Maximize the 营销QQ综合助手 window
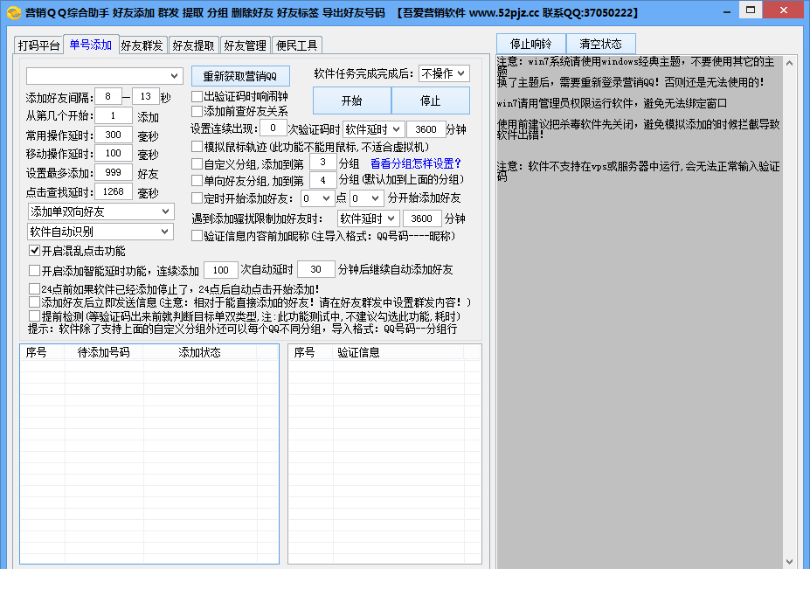The height and width of the screenshot is (589, 810). 751,10
